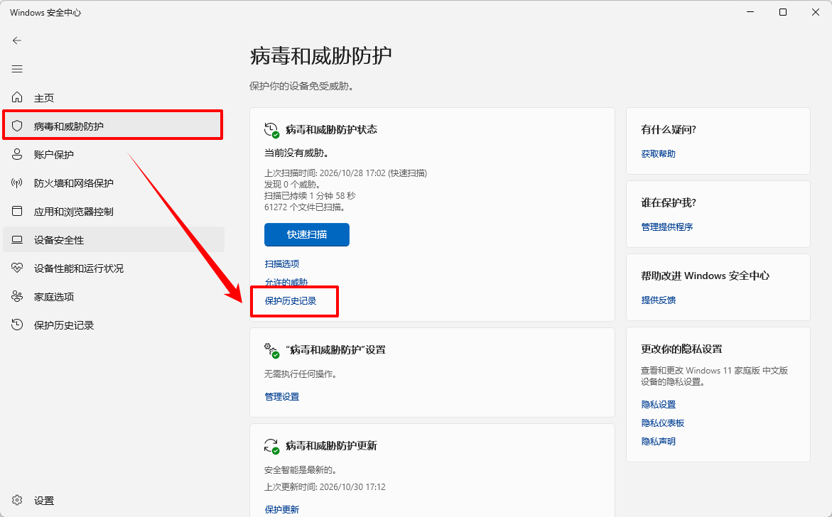Go to 主页 in the sidebar
This screenshot has width=832, height=517.
114,97
